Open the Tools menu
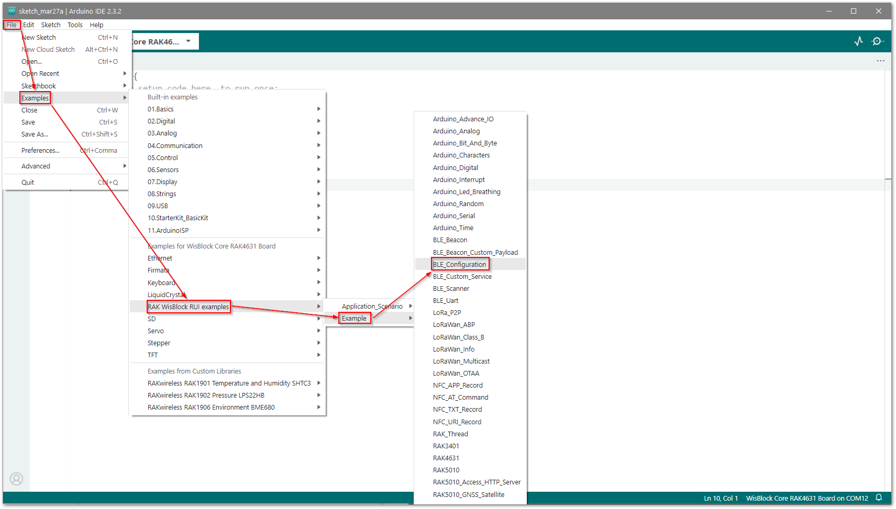 click(x=75, y=25)
